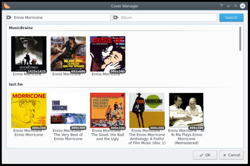This screenshot has width=250, height=166.
Task: Click the clear icon in Album field
Action: coord(116,18)
